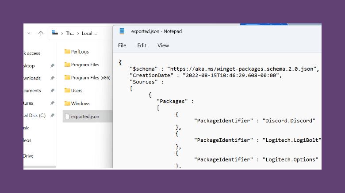Select the Windows folder
345x193 pixels.
(x=77, y=103)
